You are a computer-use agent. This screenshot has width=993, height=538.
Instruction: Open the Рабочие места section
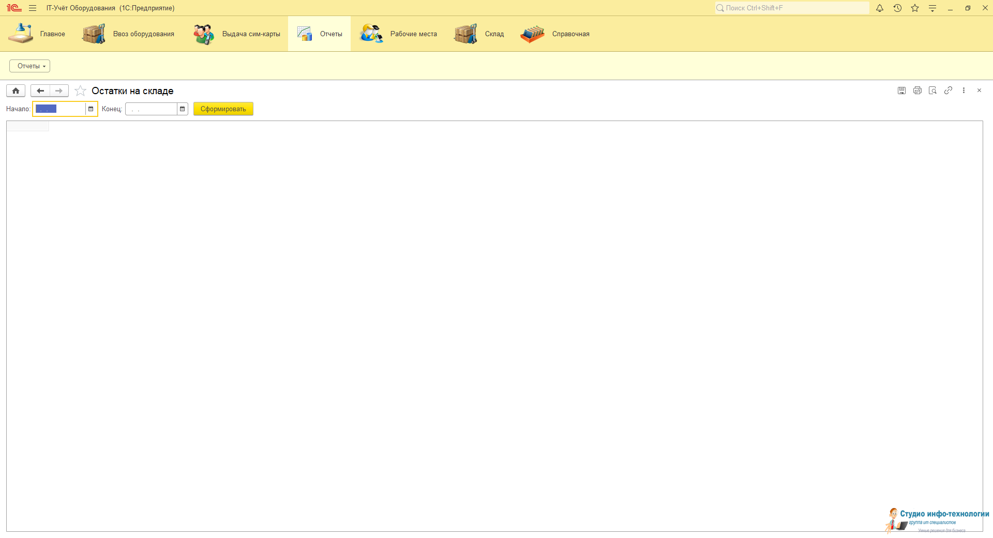(x=399, y=34)
